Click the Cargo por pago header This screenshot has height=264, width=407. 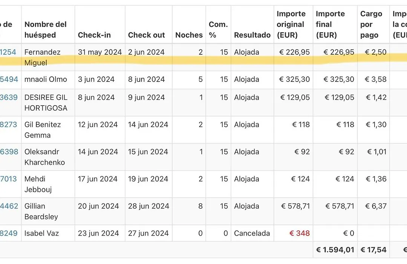[x=371, y=25]
